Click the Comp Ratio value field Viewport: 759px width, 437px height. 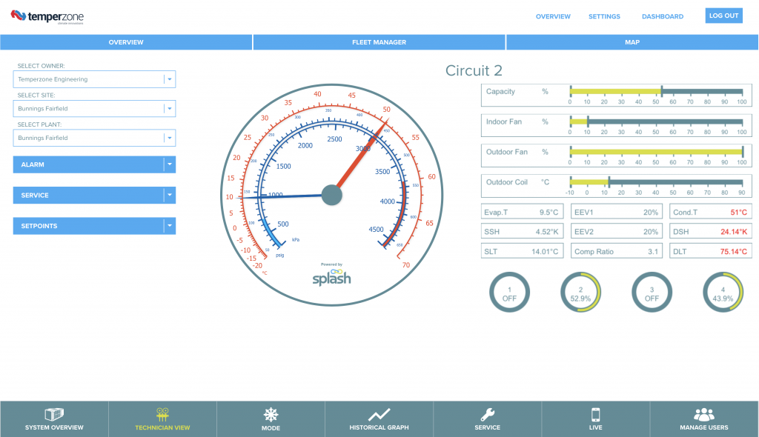(617, 252)
